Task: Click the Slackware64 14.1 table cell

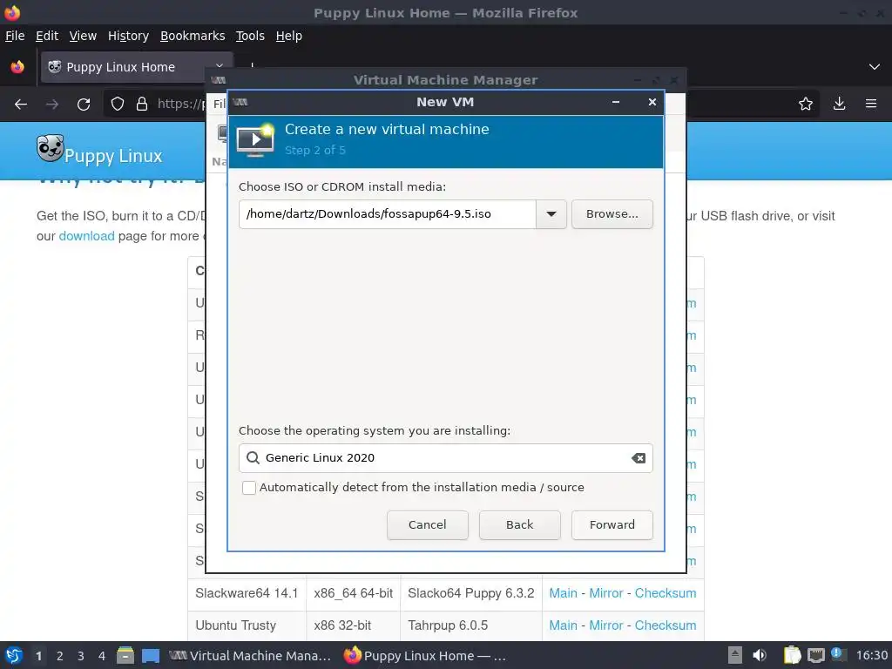Action: [247, 593]
